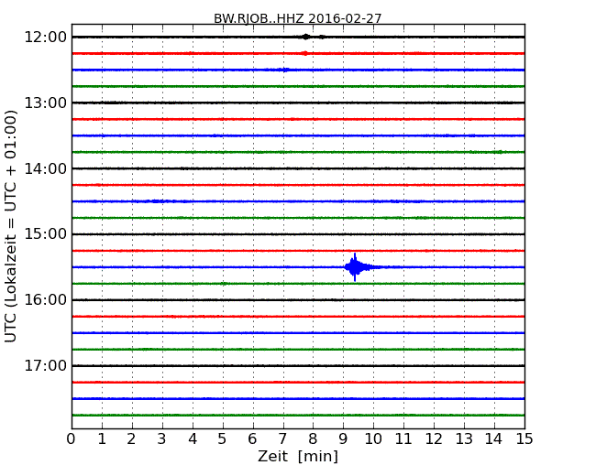Click the x-axis tick label 14
This screenshot has width=596, height=476.
tap(494, 438)
